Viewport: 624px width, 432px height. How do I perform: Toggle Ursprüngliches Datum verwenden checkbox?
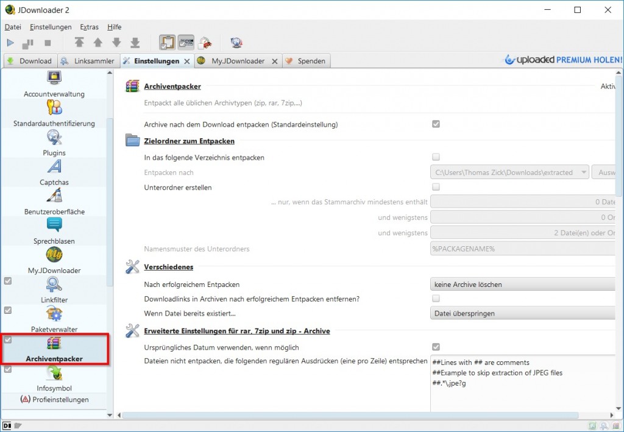click(436, 347)
